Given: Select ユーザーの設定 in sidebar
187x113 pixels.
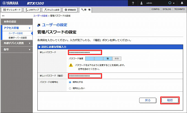Looking at the screenshot, I should (x=16, y=33).
